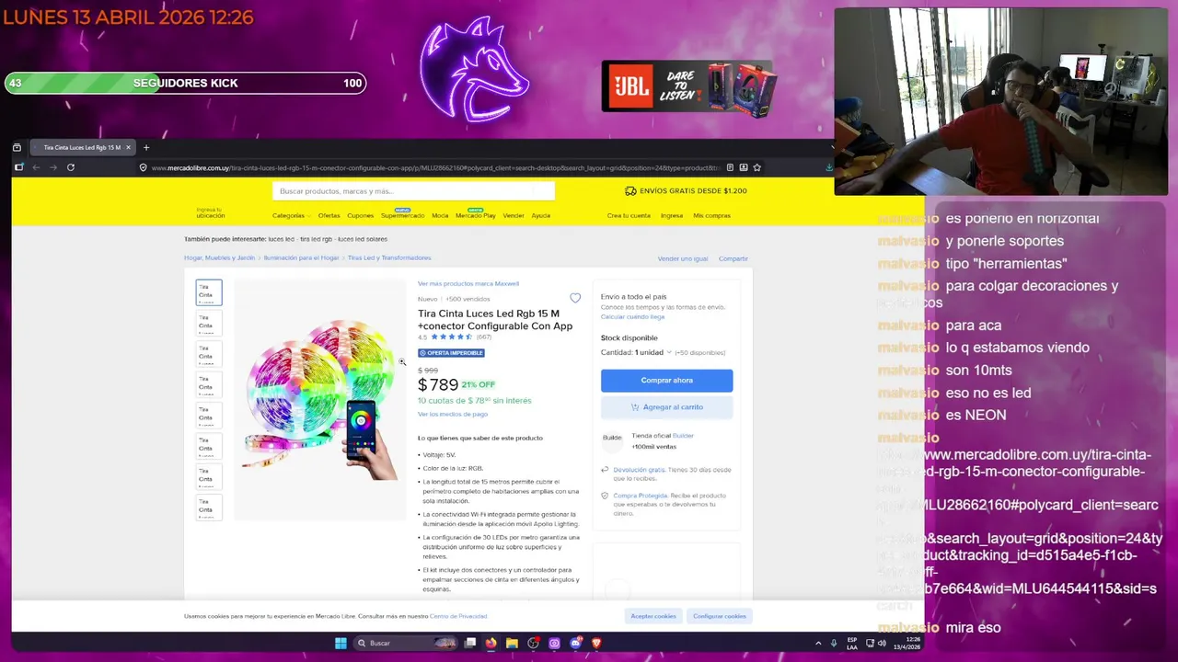Open Firefox from the taskbar
1178x662 pixels.
pos(491,643)
